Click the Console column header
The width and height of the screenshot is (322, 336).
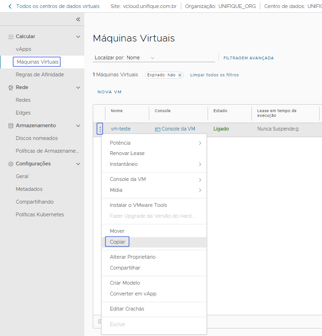[x=163, y=111]
